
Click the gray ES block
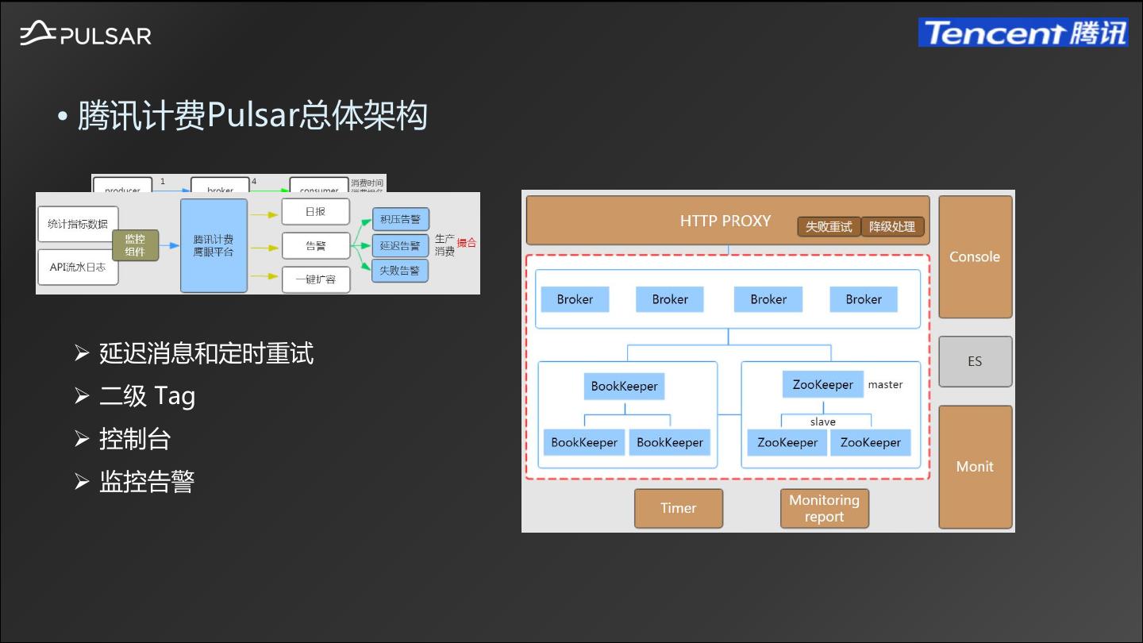pos(976,361)
